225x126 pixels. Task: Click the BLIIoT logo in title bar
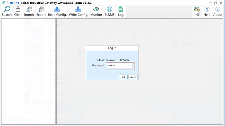pos(10,3)
